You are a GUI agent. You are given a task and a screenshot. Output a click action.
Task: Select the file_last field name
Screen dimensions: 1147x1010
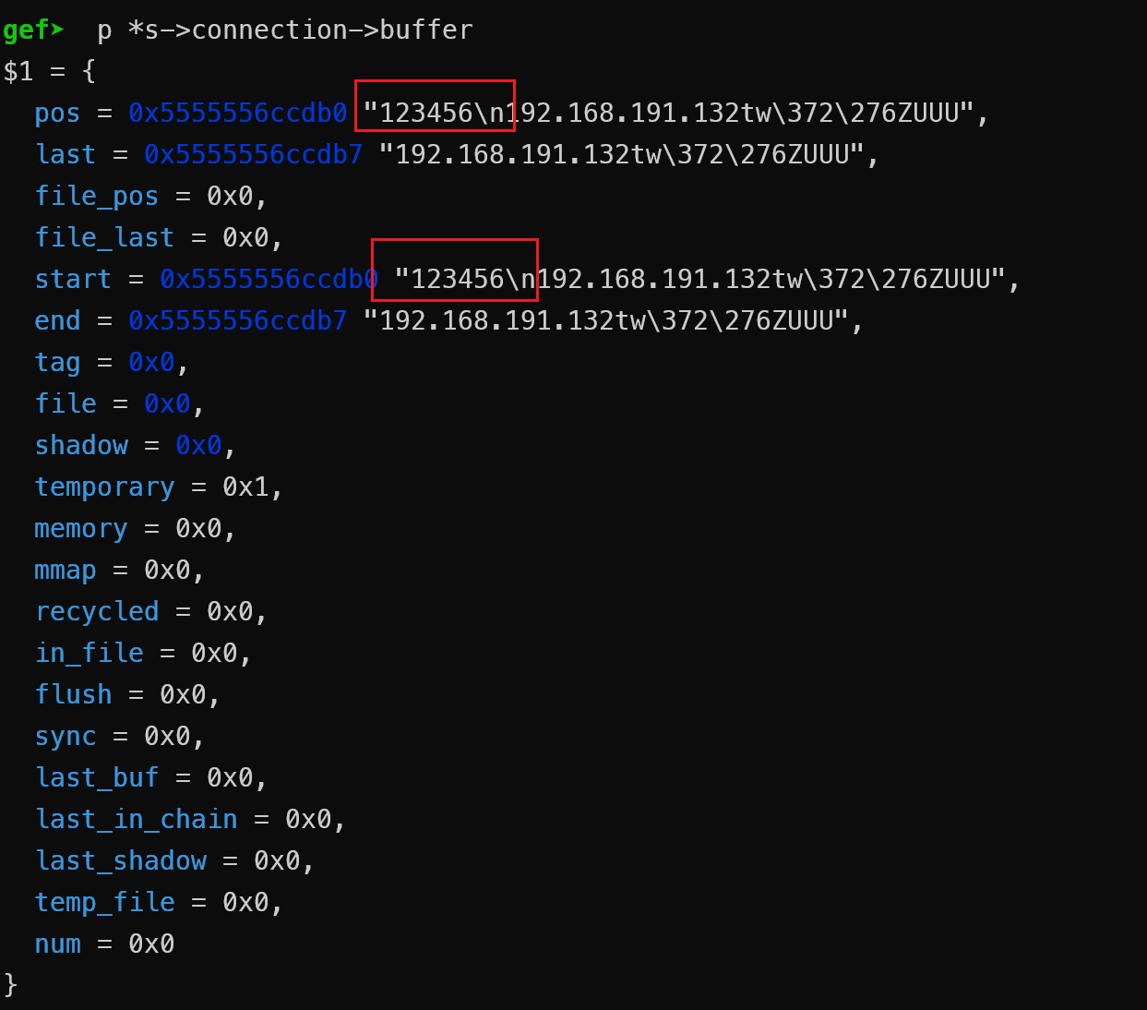pos(104,237)
